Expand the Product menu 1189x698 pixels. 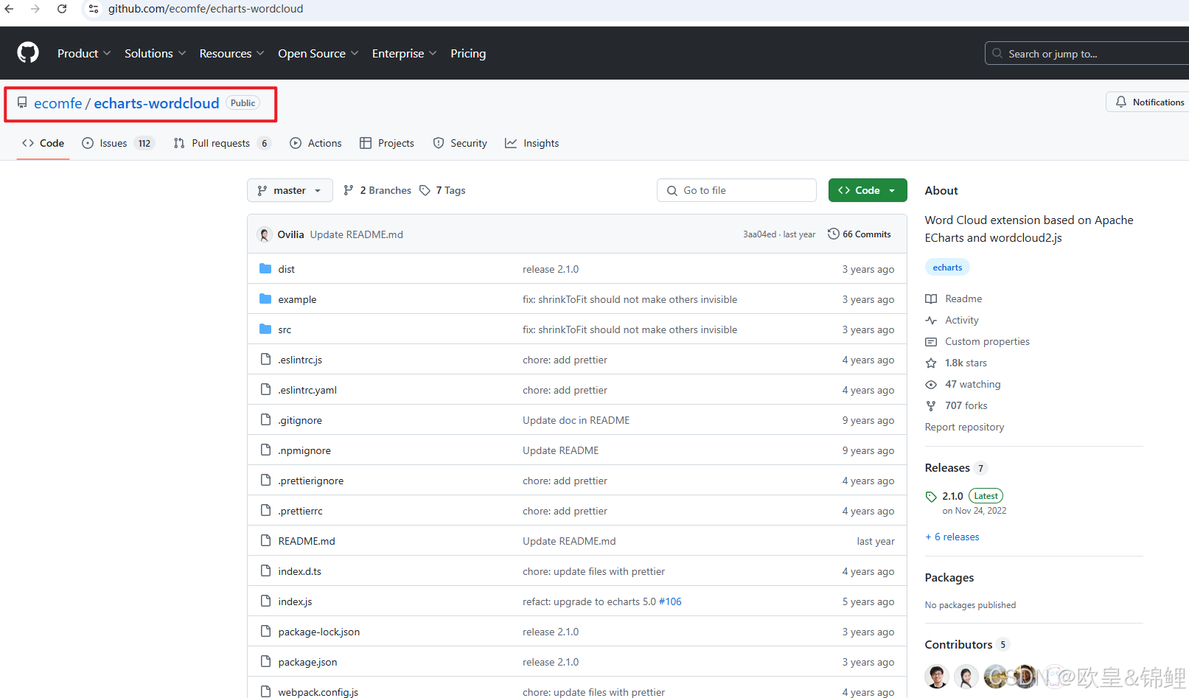(x=84, y=53)
